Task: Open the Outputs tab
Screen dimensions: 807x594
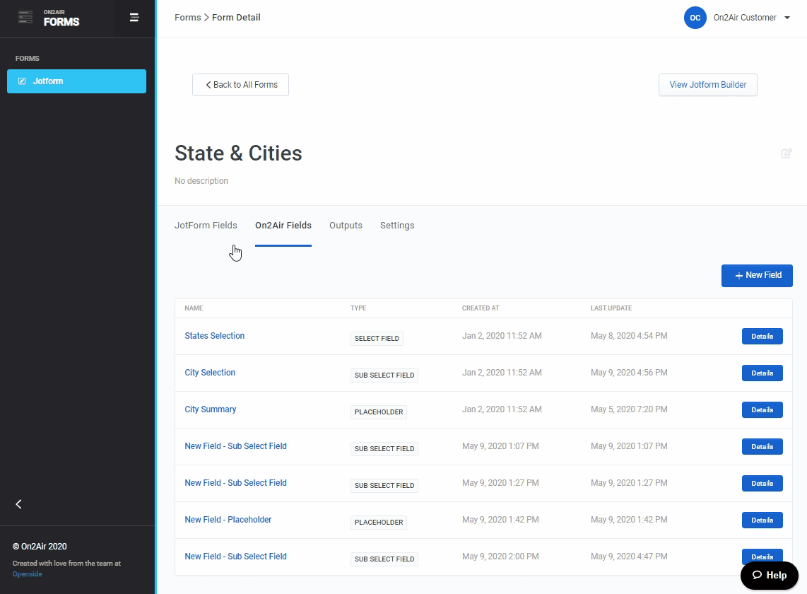Action: (346, 226)
